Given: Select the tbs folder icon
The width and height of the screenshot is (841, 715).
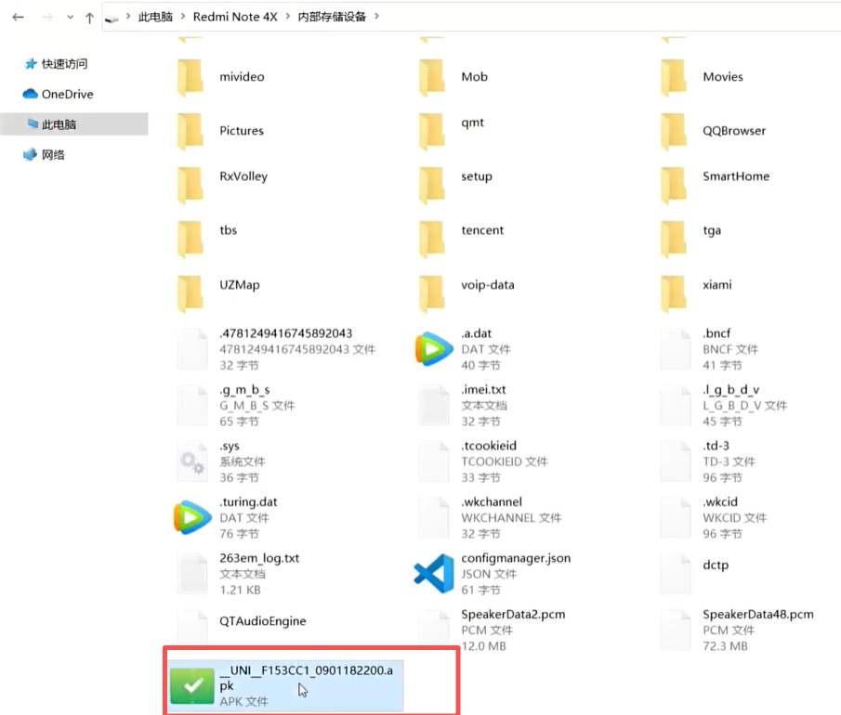Looking at the screenshot, I should (191, 239).
